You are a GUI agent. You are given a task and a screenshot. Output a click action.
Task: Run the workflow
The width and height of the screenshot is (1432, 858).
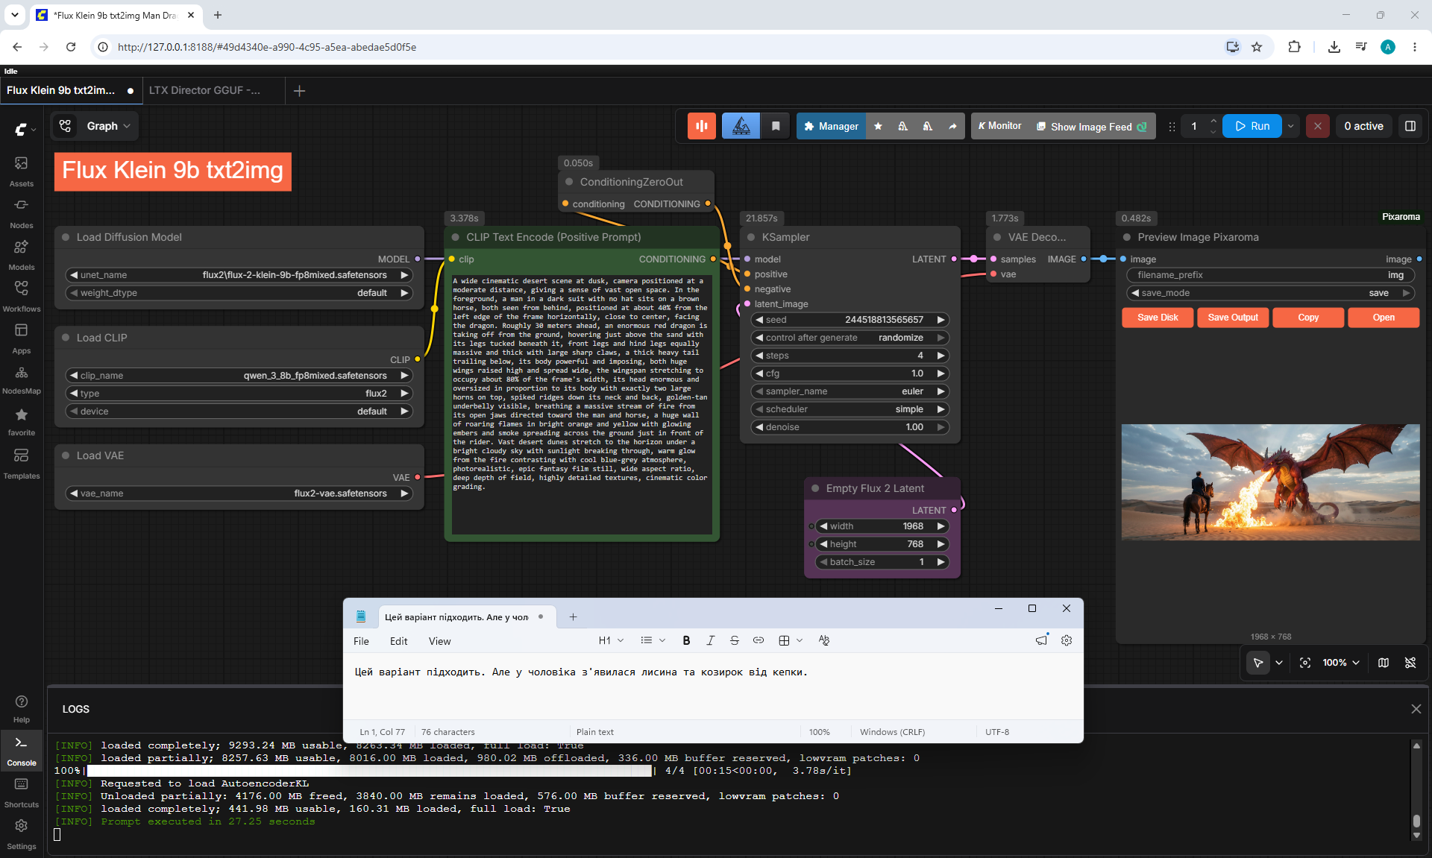1252,126
